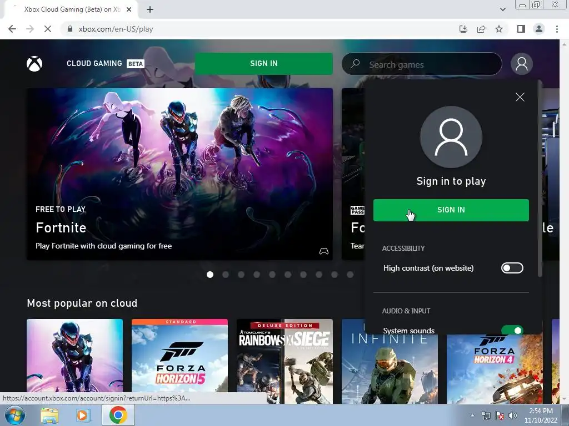The image size is (569, 426).
Task: Bookmark this page with star icon
Action: tap(499, 29)
